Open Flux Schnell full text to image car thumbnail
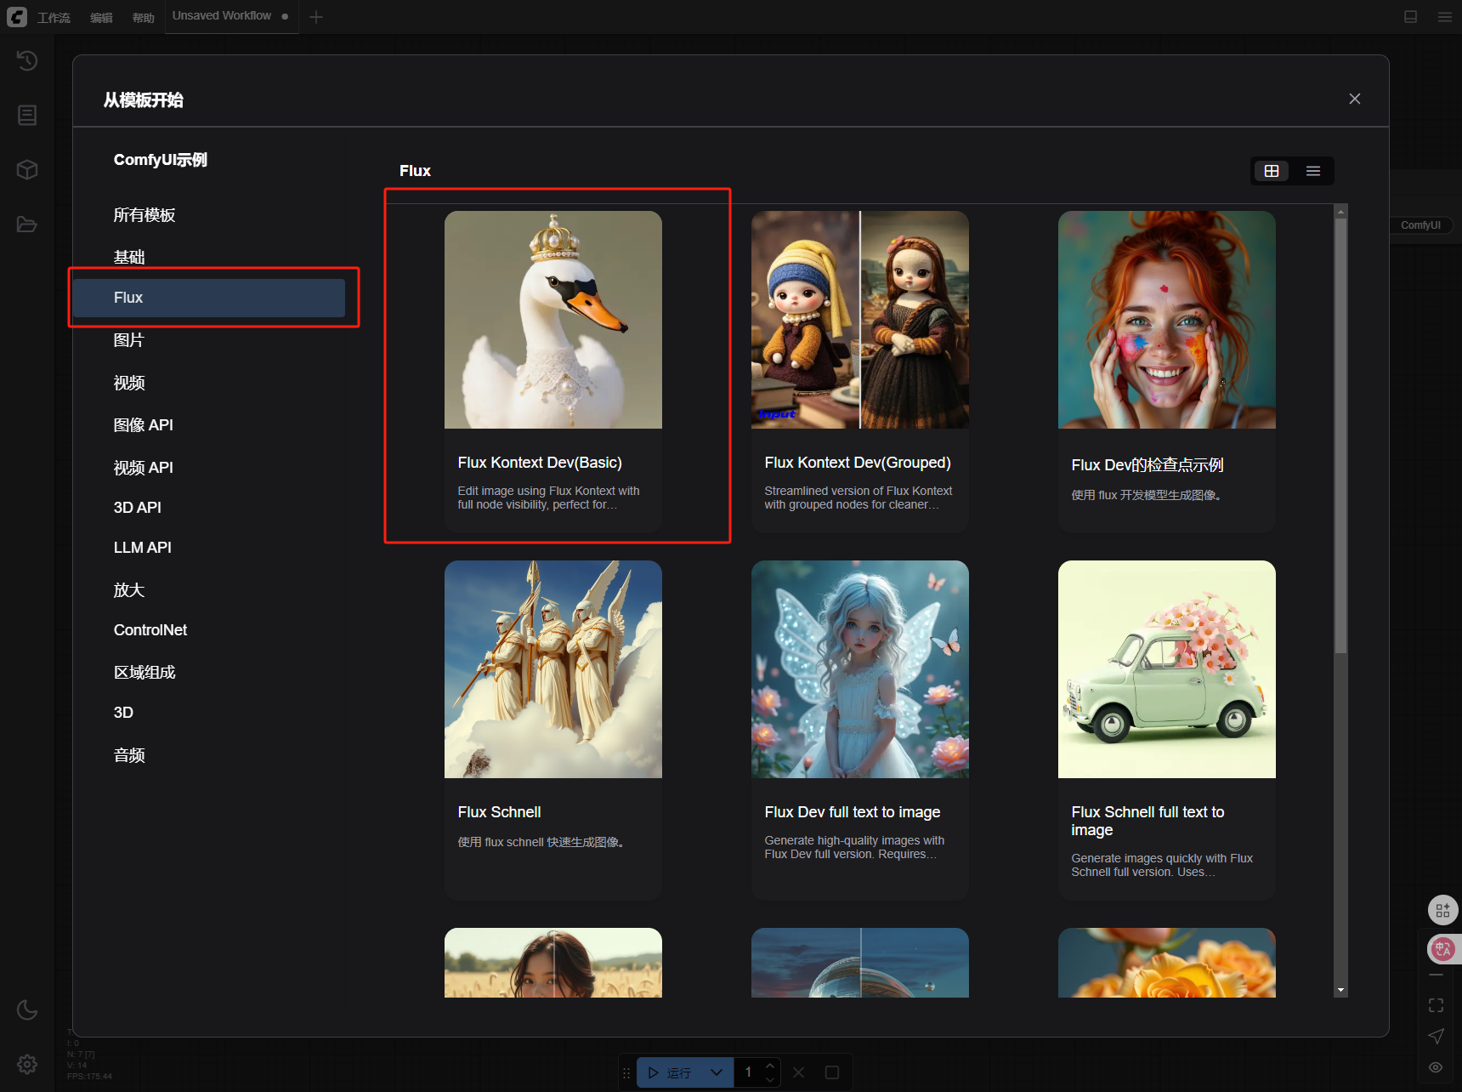1462x1092 pixels. coord(1167,669)
